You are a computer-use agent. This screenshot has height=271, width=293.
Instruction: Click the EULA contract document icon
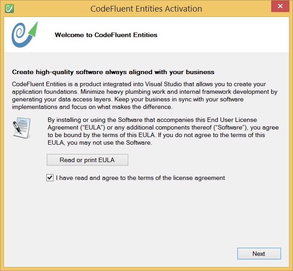[x=20, y=128]
